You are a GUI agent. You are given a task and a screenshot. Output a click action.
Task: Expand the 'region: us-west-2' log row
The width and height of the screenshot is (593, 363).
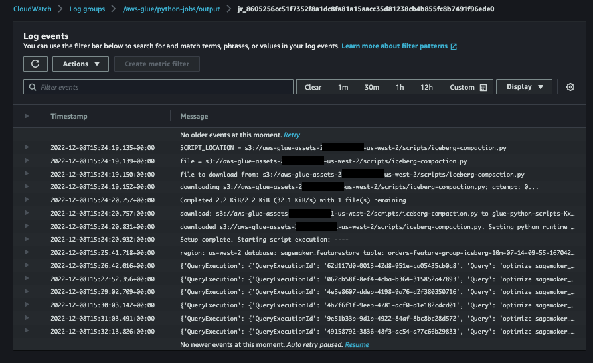[x=27, y=252]
